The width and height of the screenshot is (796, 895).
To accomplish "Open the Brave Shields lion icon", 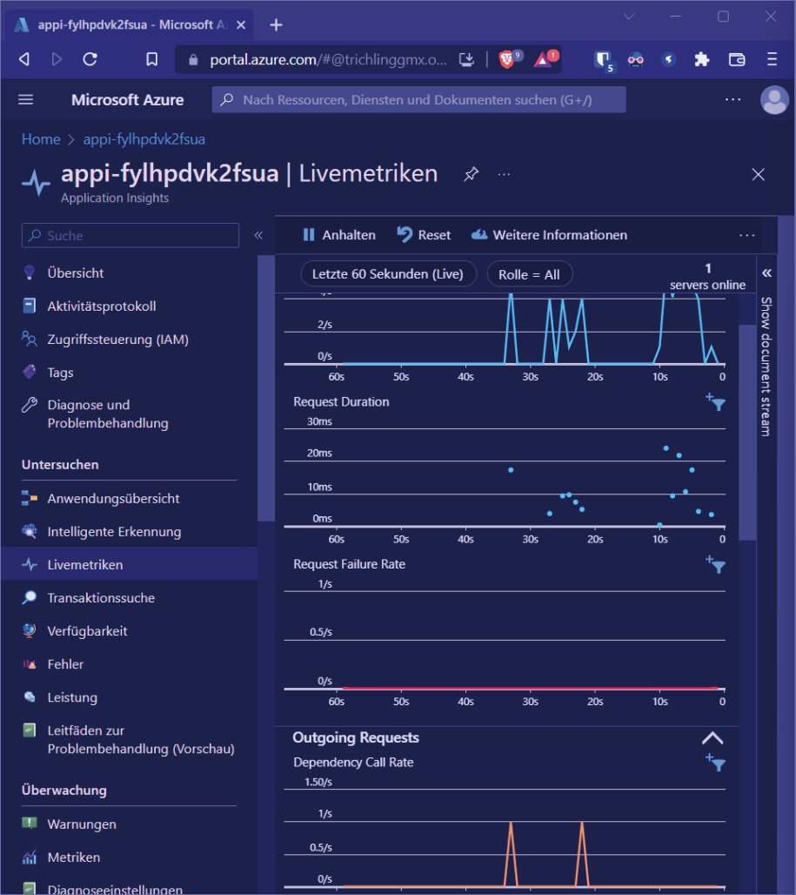I will coord(506,59).
